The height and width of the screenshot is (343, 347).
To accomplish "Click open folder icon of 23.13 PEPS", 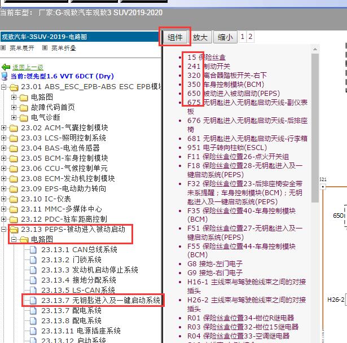I will [14, 230].
